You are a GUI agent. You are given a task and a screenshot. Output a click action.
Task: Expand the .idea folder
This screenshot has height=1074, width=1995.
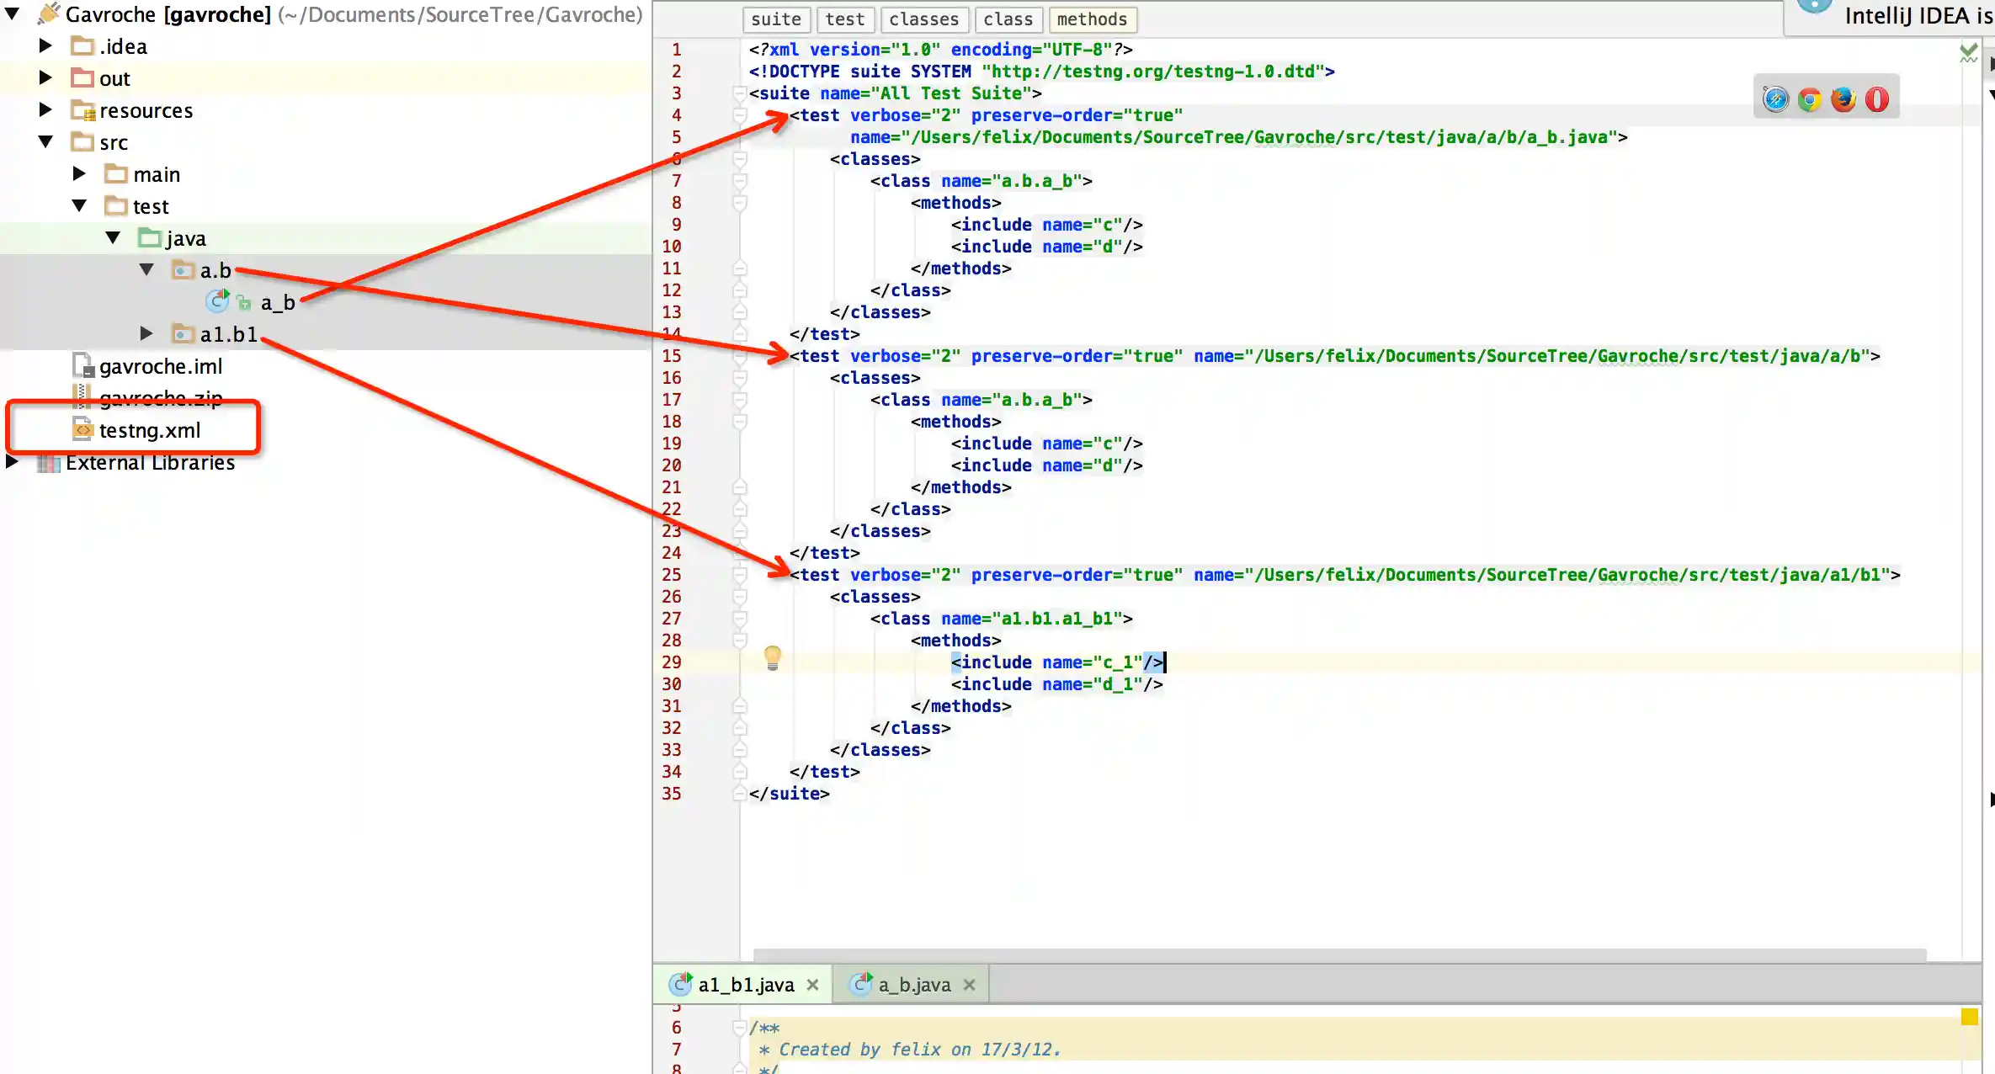click(46, 45)
